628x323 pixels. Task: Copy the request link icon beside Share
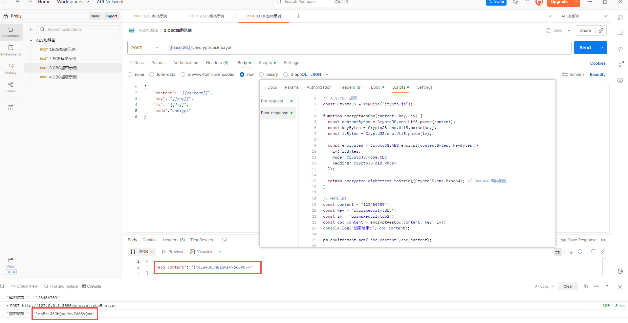pyautogui.click(x=601, y=31)
